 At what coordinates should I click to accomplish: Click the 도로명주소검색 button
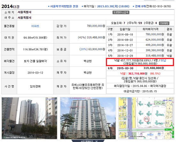(121, 12)
